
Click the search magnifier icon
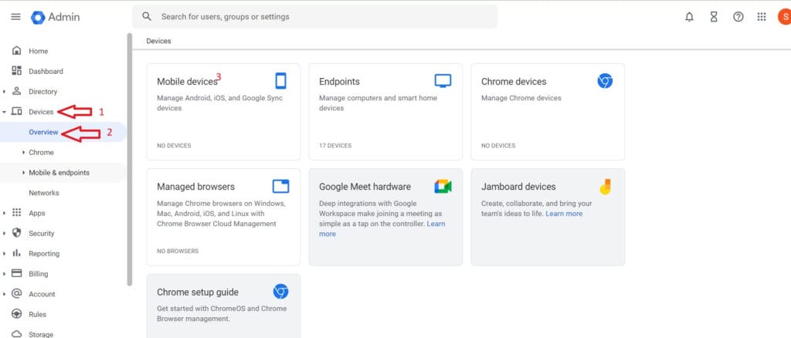pyautogui.click(x=147, y=17)
